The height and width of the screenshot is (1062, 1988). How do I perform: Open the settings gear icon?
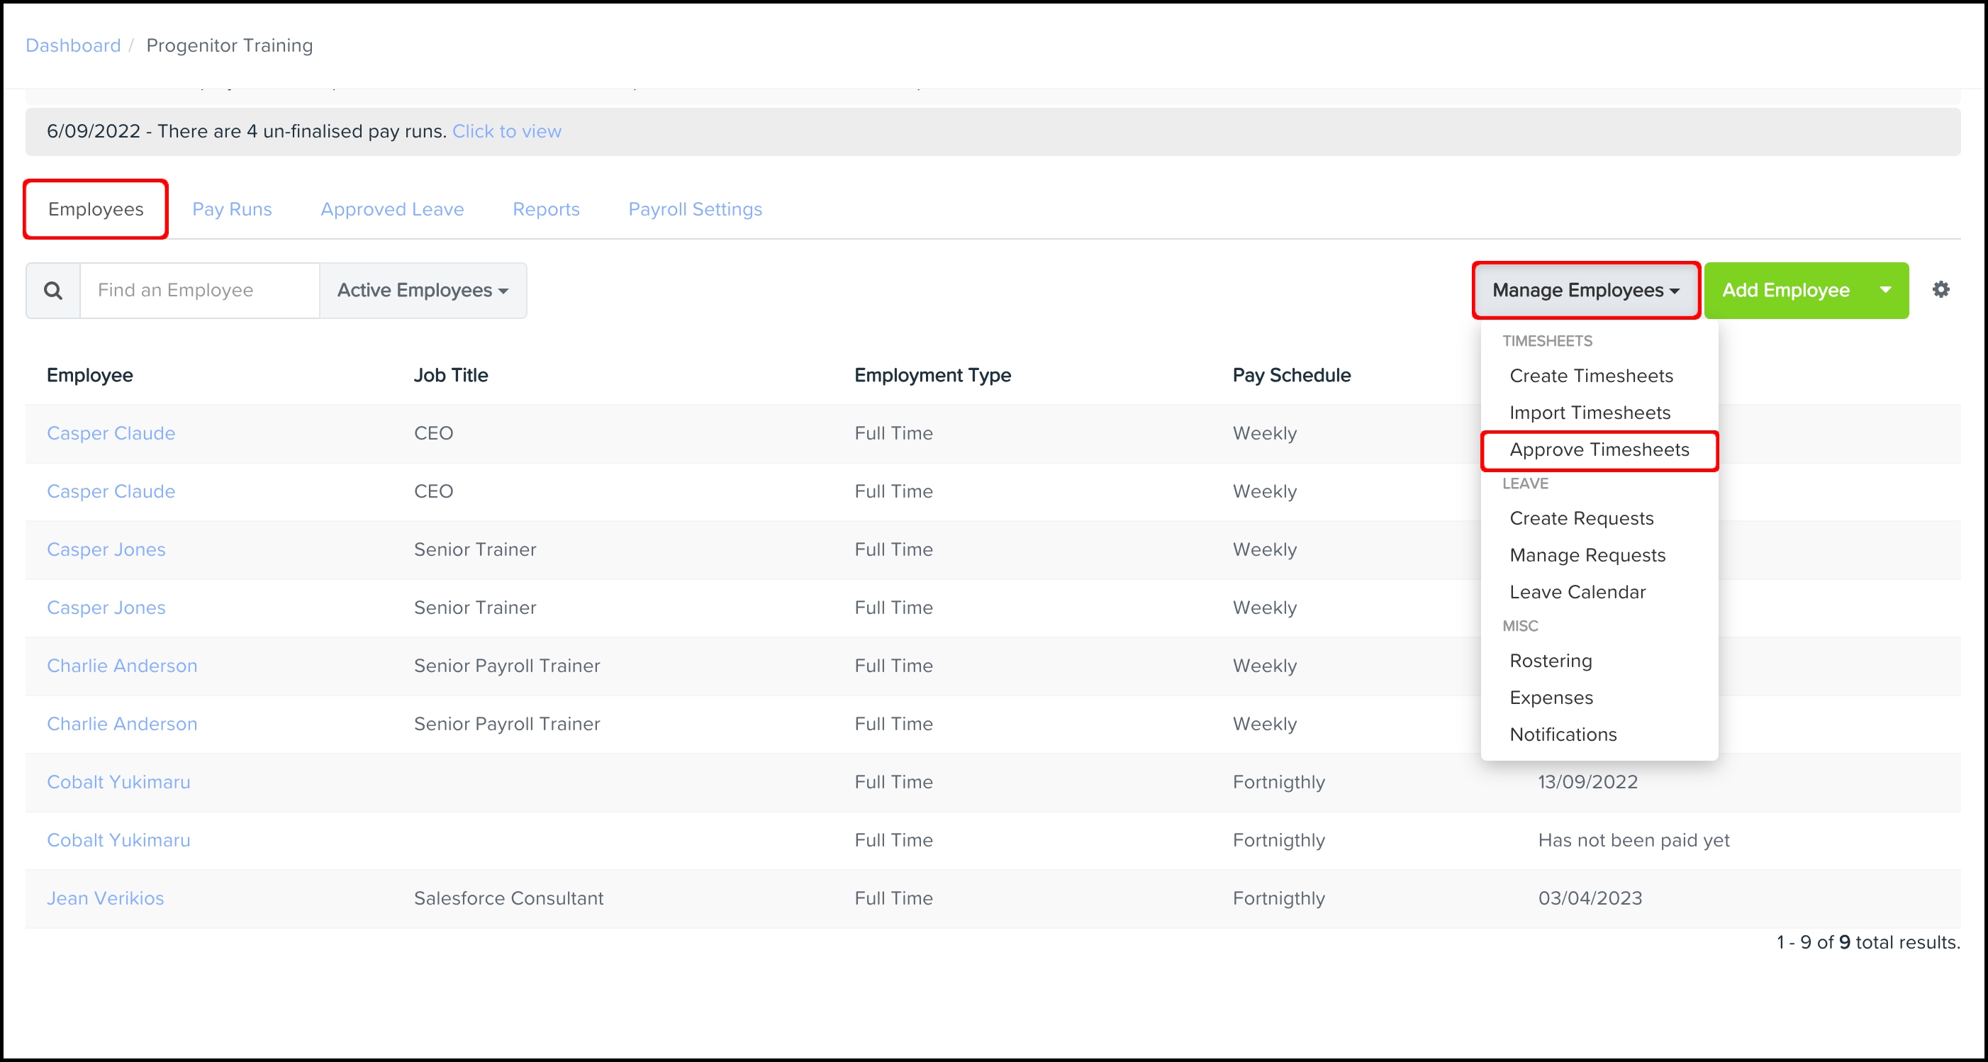point(1940,289)
